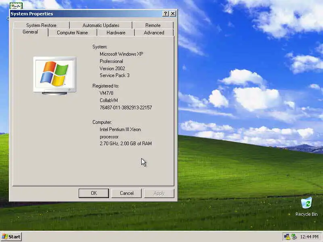Viewport: 323px width, 242px height.
Task: Click the 'CollabVM' organization text
Action: pos(109,100)
